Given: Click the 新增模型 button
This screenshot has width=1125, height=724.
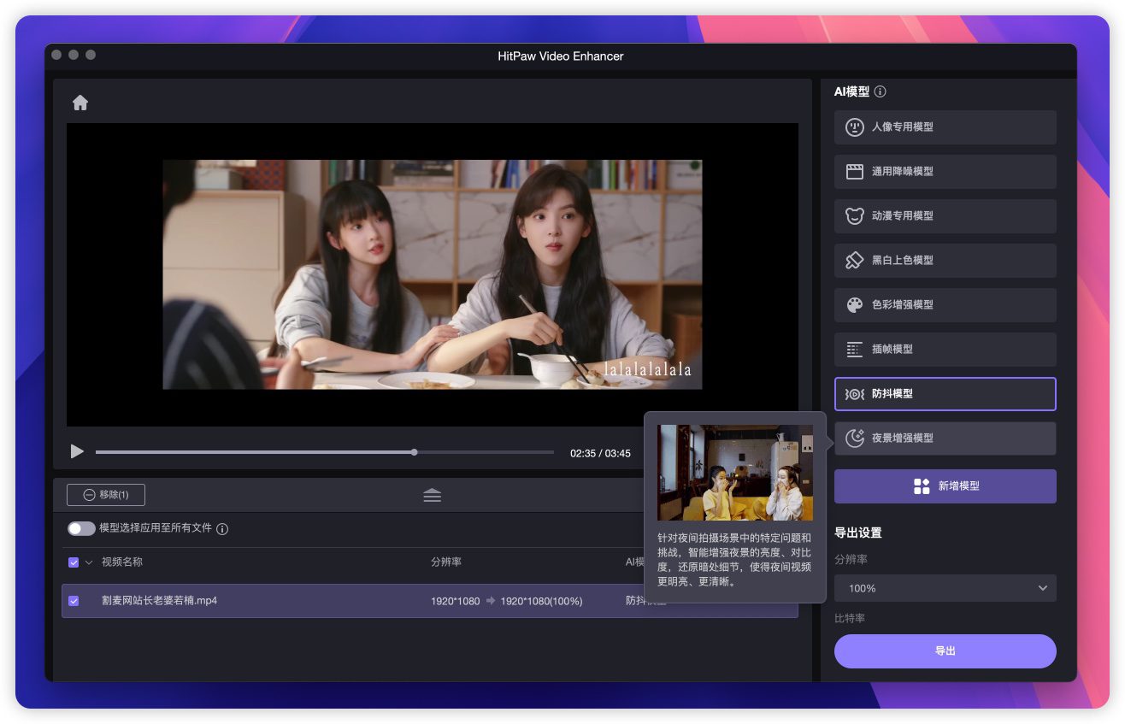Looking at the screenshot, I should pyautogui.click(x=945, y=486).
